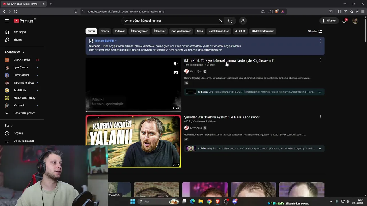The height and width of the screenshot is (206, 367).
Task: Open the Leo AI sparkle icon
Action: click(x=351, y=11)
